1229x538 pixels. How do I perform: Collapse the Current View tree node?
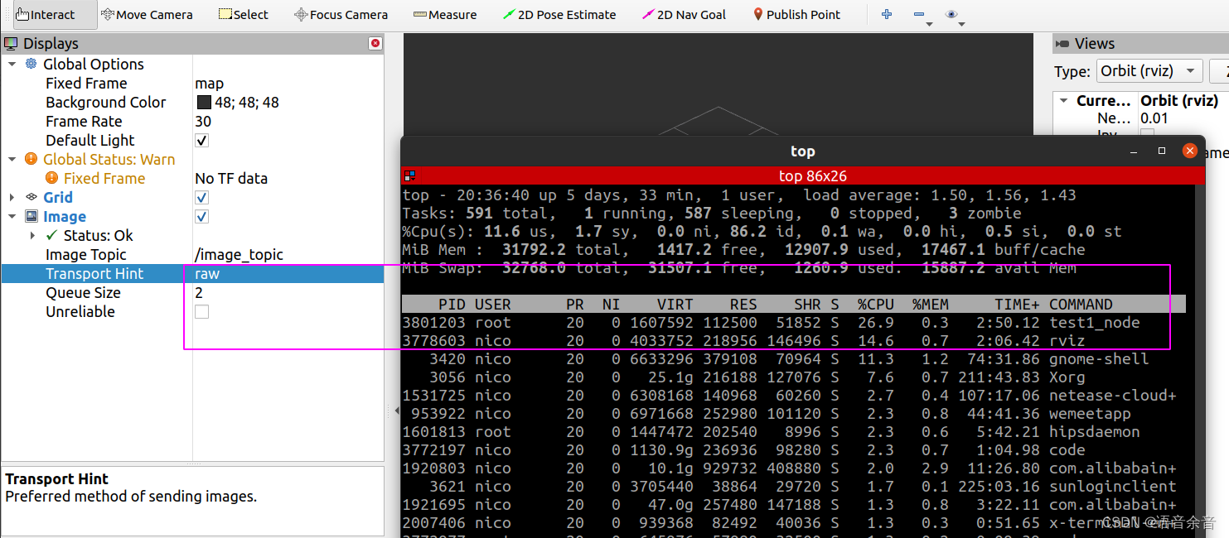coord(1064,100)
